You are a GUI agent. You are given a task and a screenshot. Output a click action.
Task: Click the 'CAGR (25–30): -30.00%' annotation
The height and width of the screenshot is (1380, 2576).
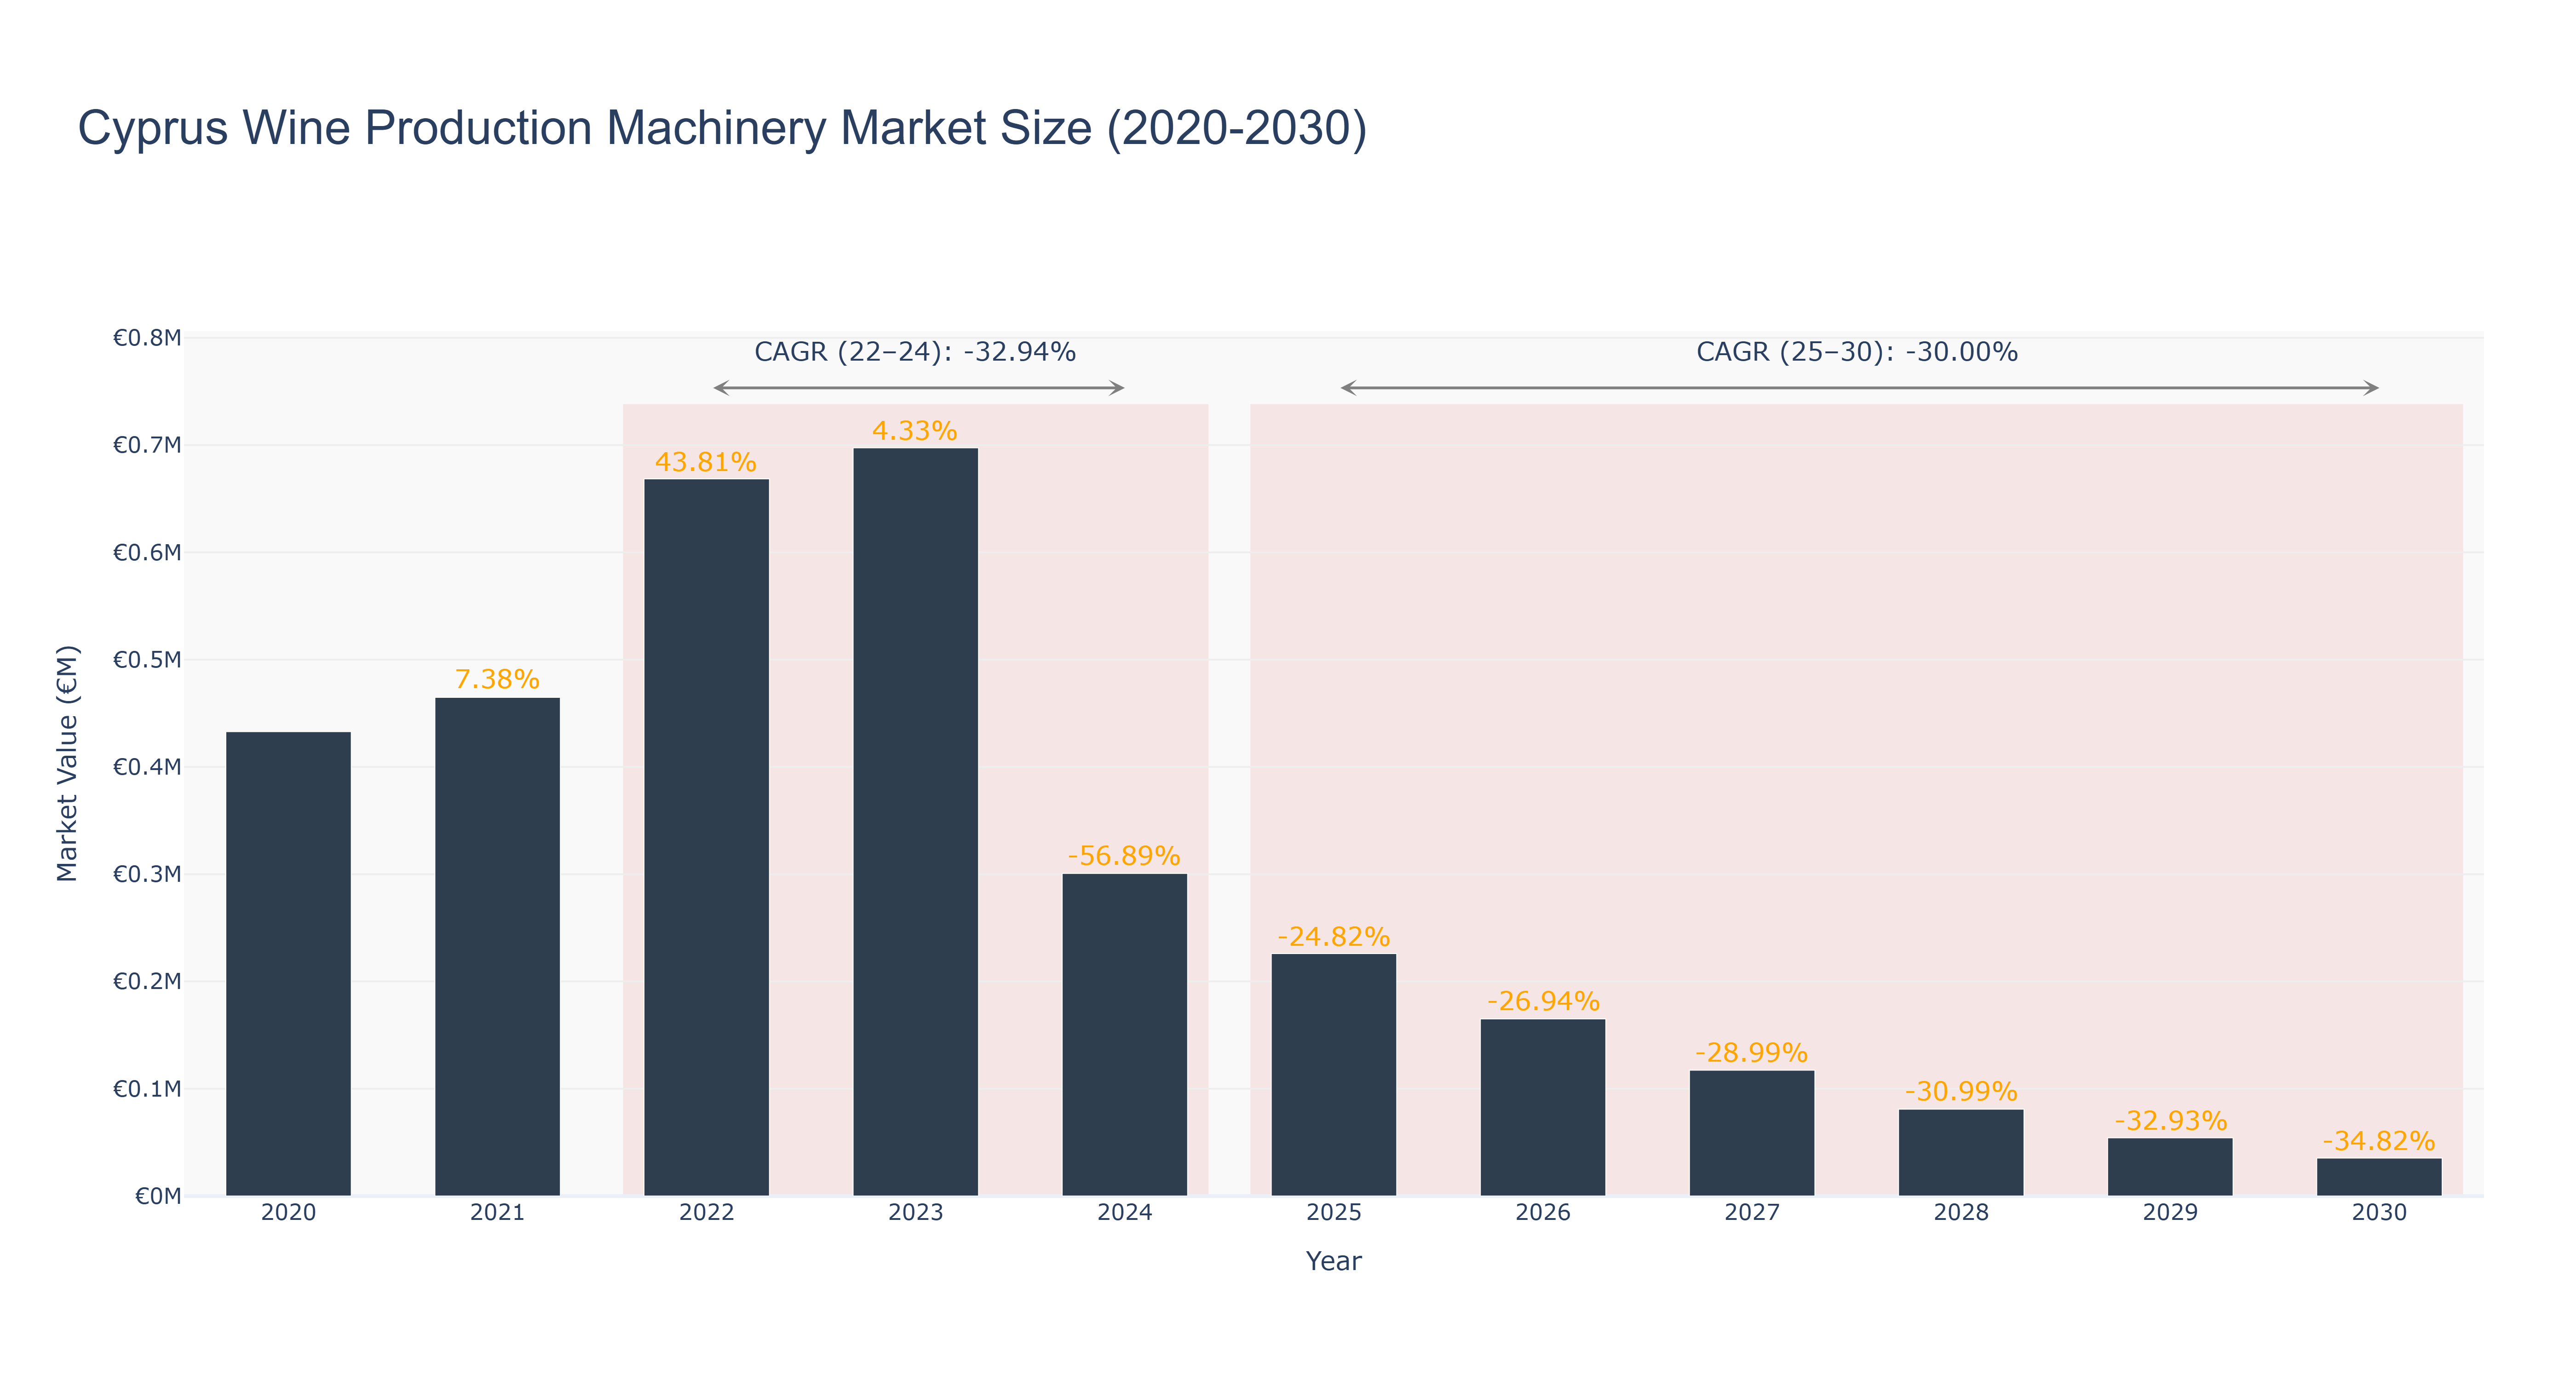(x=1857, y=352)
